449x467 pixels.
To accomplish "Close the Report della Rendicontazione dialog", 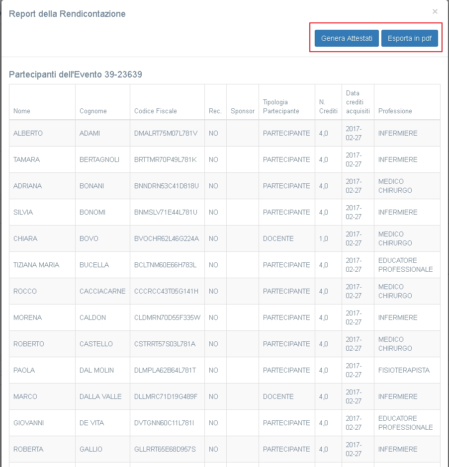I will pyautogui.click(x=435, y=11).
